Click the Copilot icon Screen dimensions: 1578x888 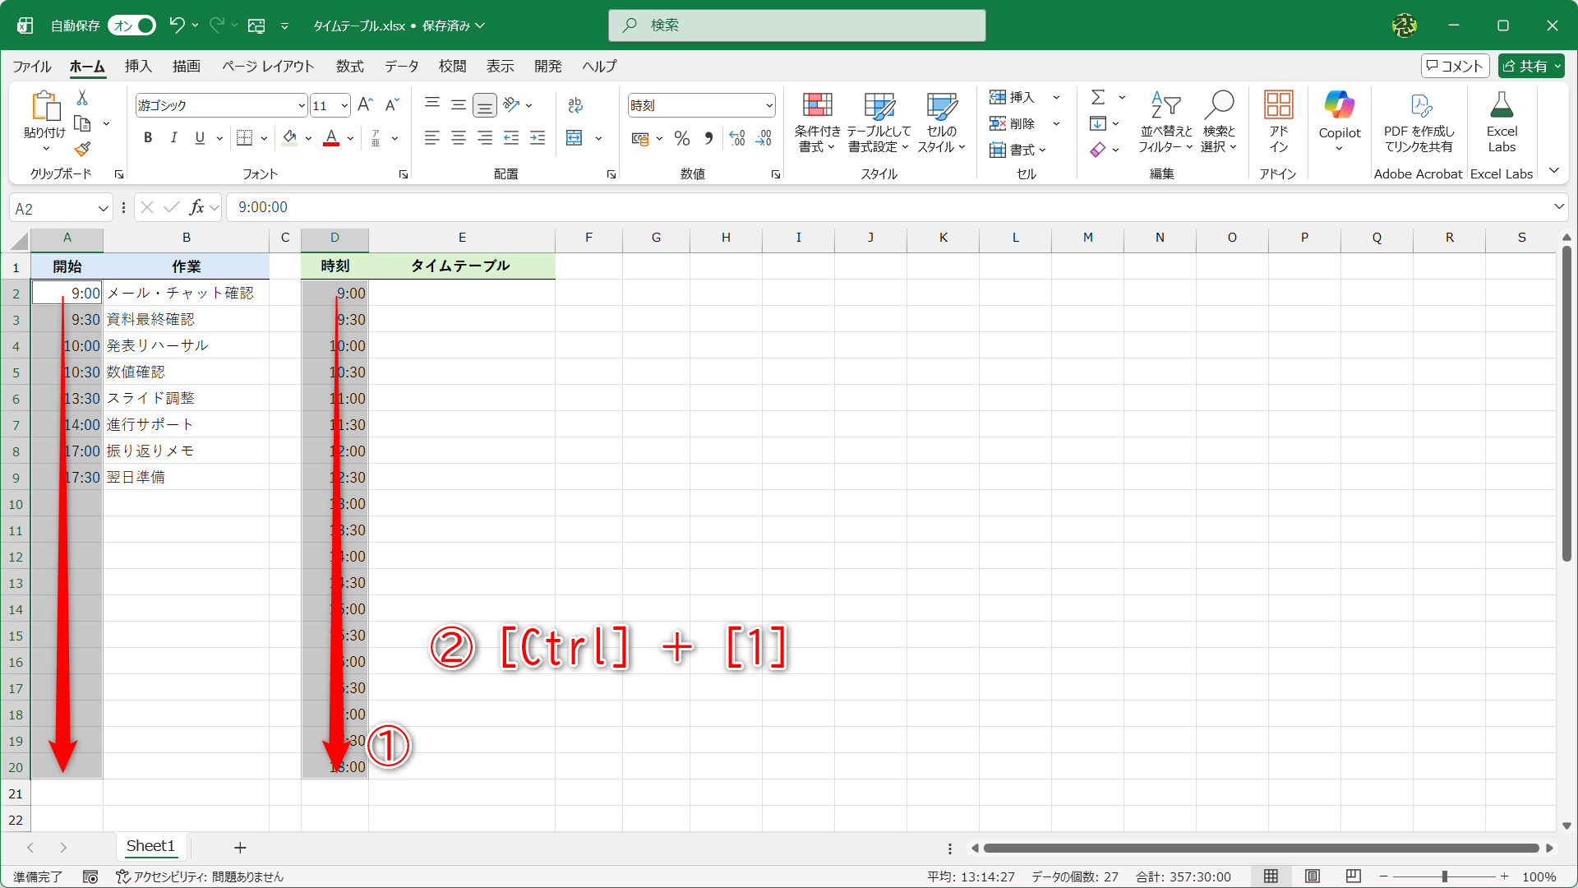(x=1339, y=122)
